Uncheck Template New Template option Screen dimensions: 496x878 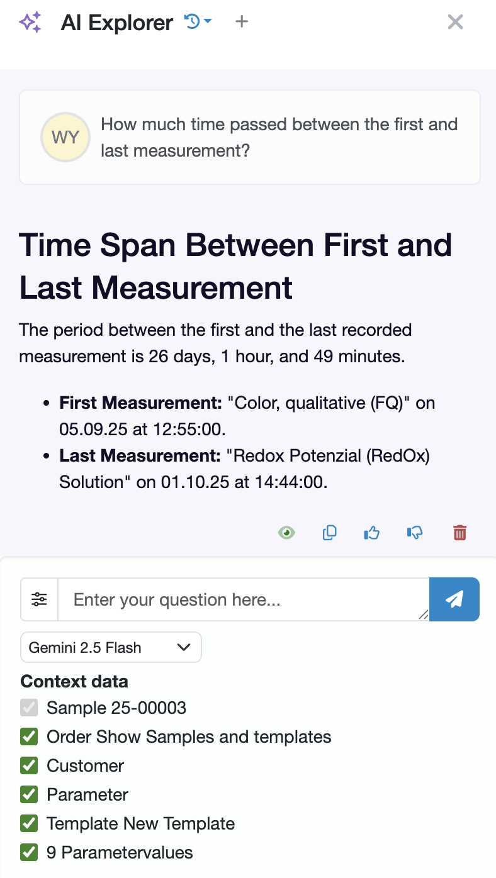(29, 823)
